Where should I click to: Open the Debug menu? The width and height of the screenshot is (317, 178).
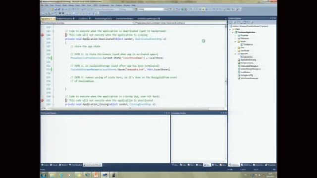pyautogui.click(x=71, y=5)
